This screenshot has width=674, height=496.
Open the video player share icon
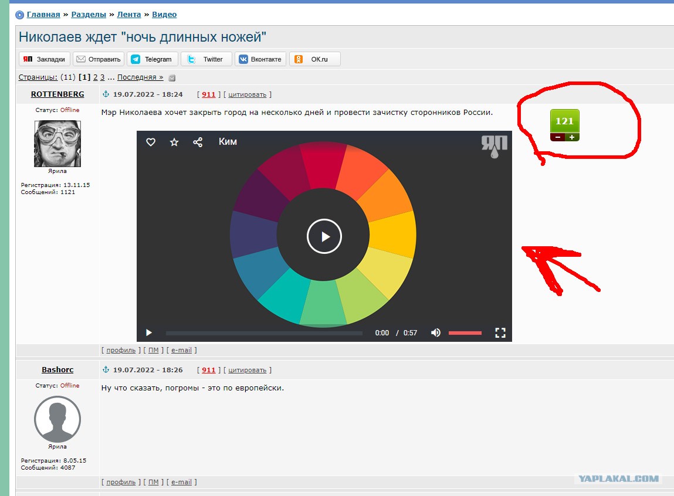pyautogui.click(x=198, y=142)
